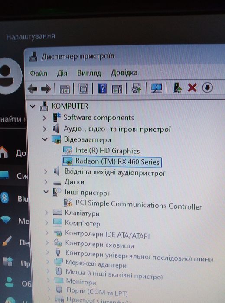Click the PCI Simple Communications warning icon
The image size is (225, 303).
pyautogui.click(x=68, y=203)
